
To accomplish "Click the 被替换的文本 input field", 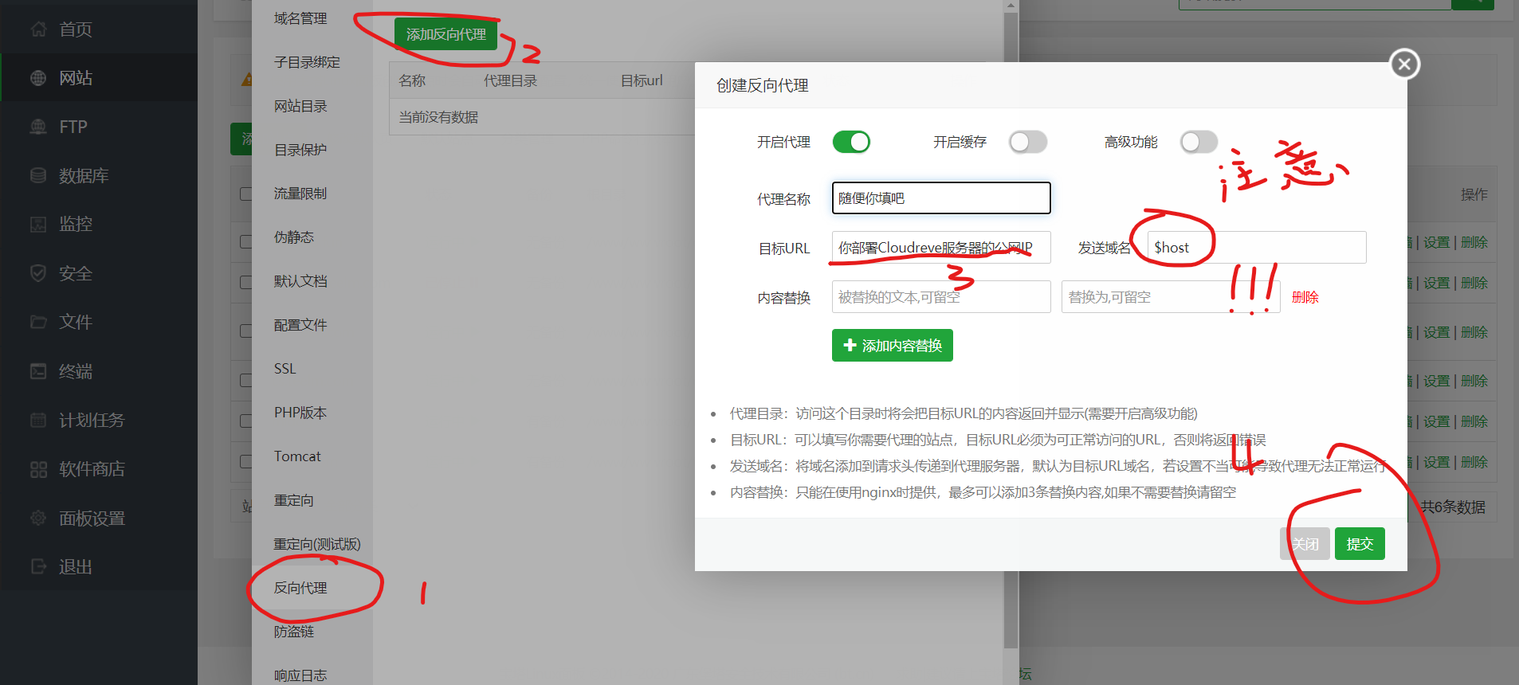I will pyautogui.click(x=941, y=297).
